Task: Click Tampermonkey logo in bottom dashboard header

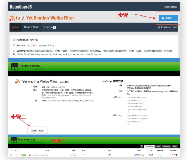Action: 14,140
